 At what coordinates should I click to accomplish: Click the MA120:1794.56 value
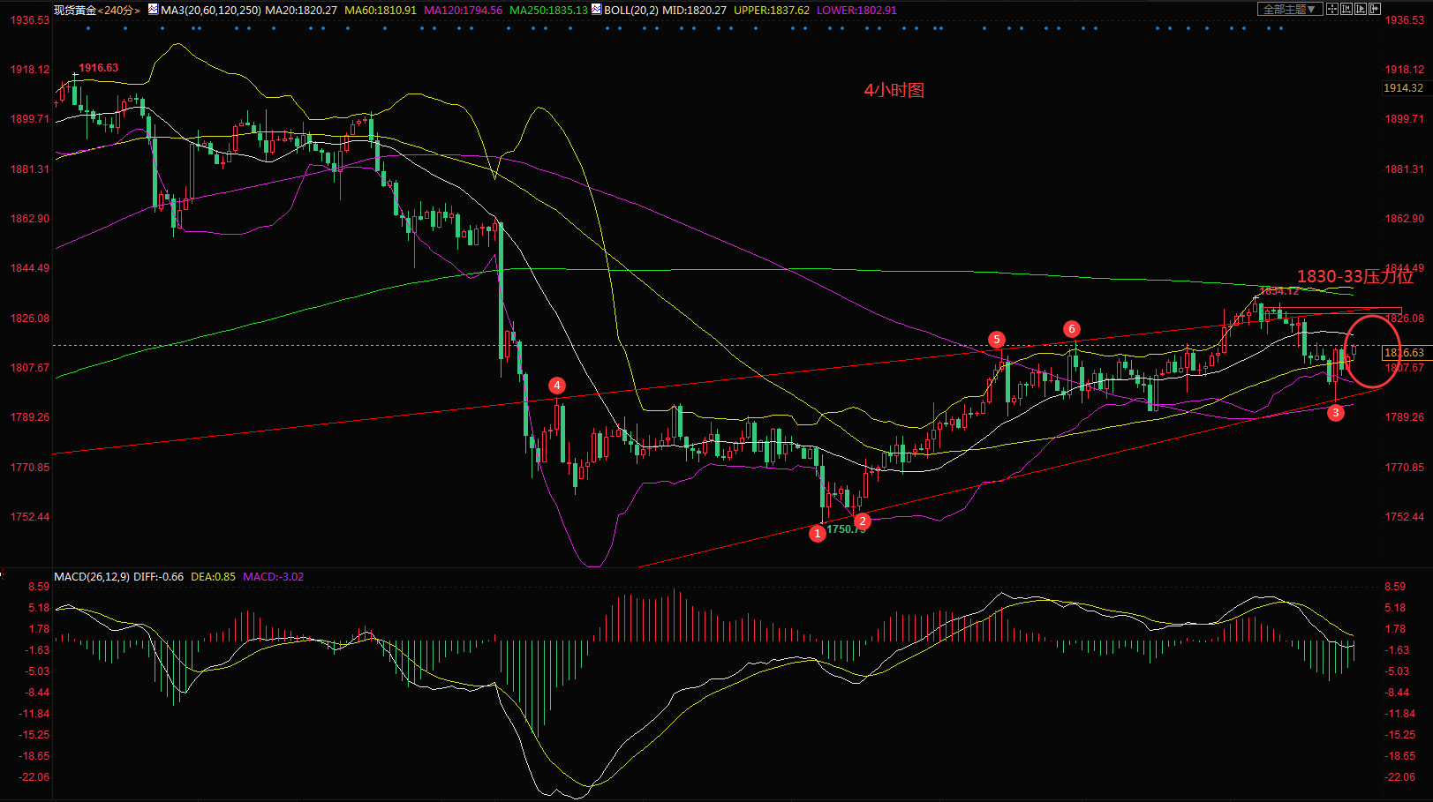click(x=464, y=10)
